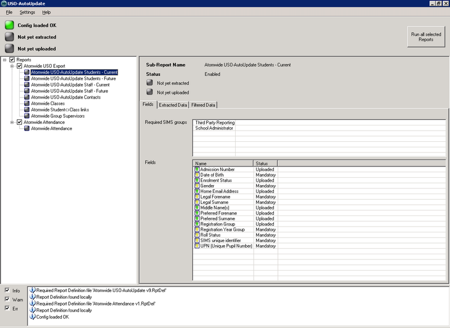450x328 pixels.
Task: Click the UPN field icon
Action: pos(197,246)
